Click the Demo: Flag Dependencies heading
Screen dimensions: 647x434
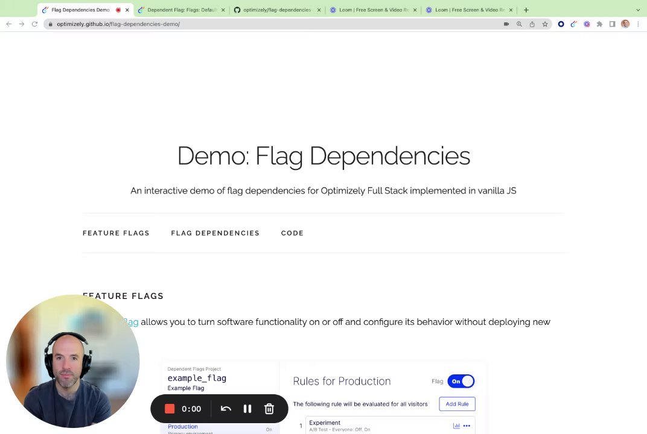pyautogui.click(x=323, y=156)
